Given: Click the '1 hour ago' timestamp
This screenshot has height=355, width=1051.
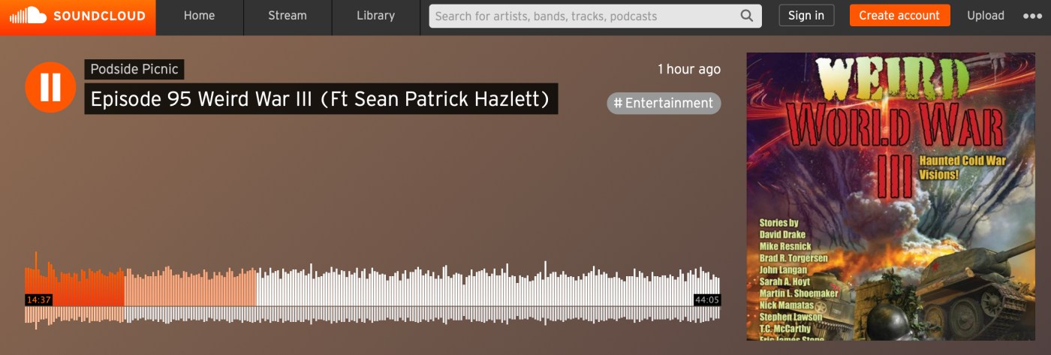Looking at the screenshot, I should click(688, 69).
